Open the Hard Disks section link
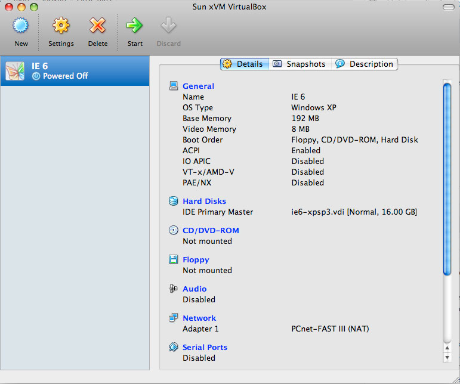Image resolution: width=460 pixels, height=384 pixels. [204, 202]
